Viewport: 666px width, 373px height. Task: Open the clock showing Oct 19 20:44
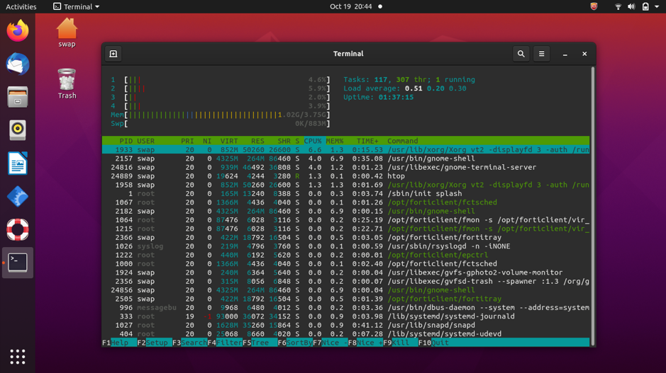click(x=351, y=6)
